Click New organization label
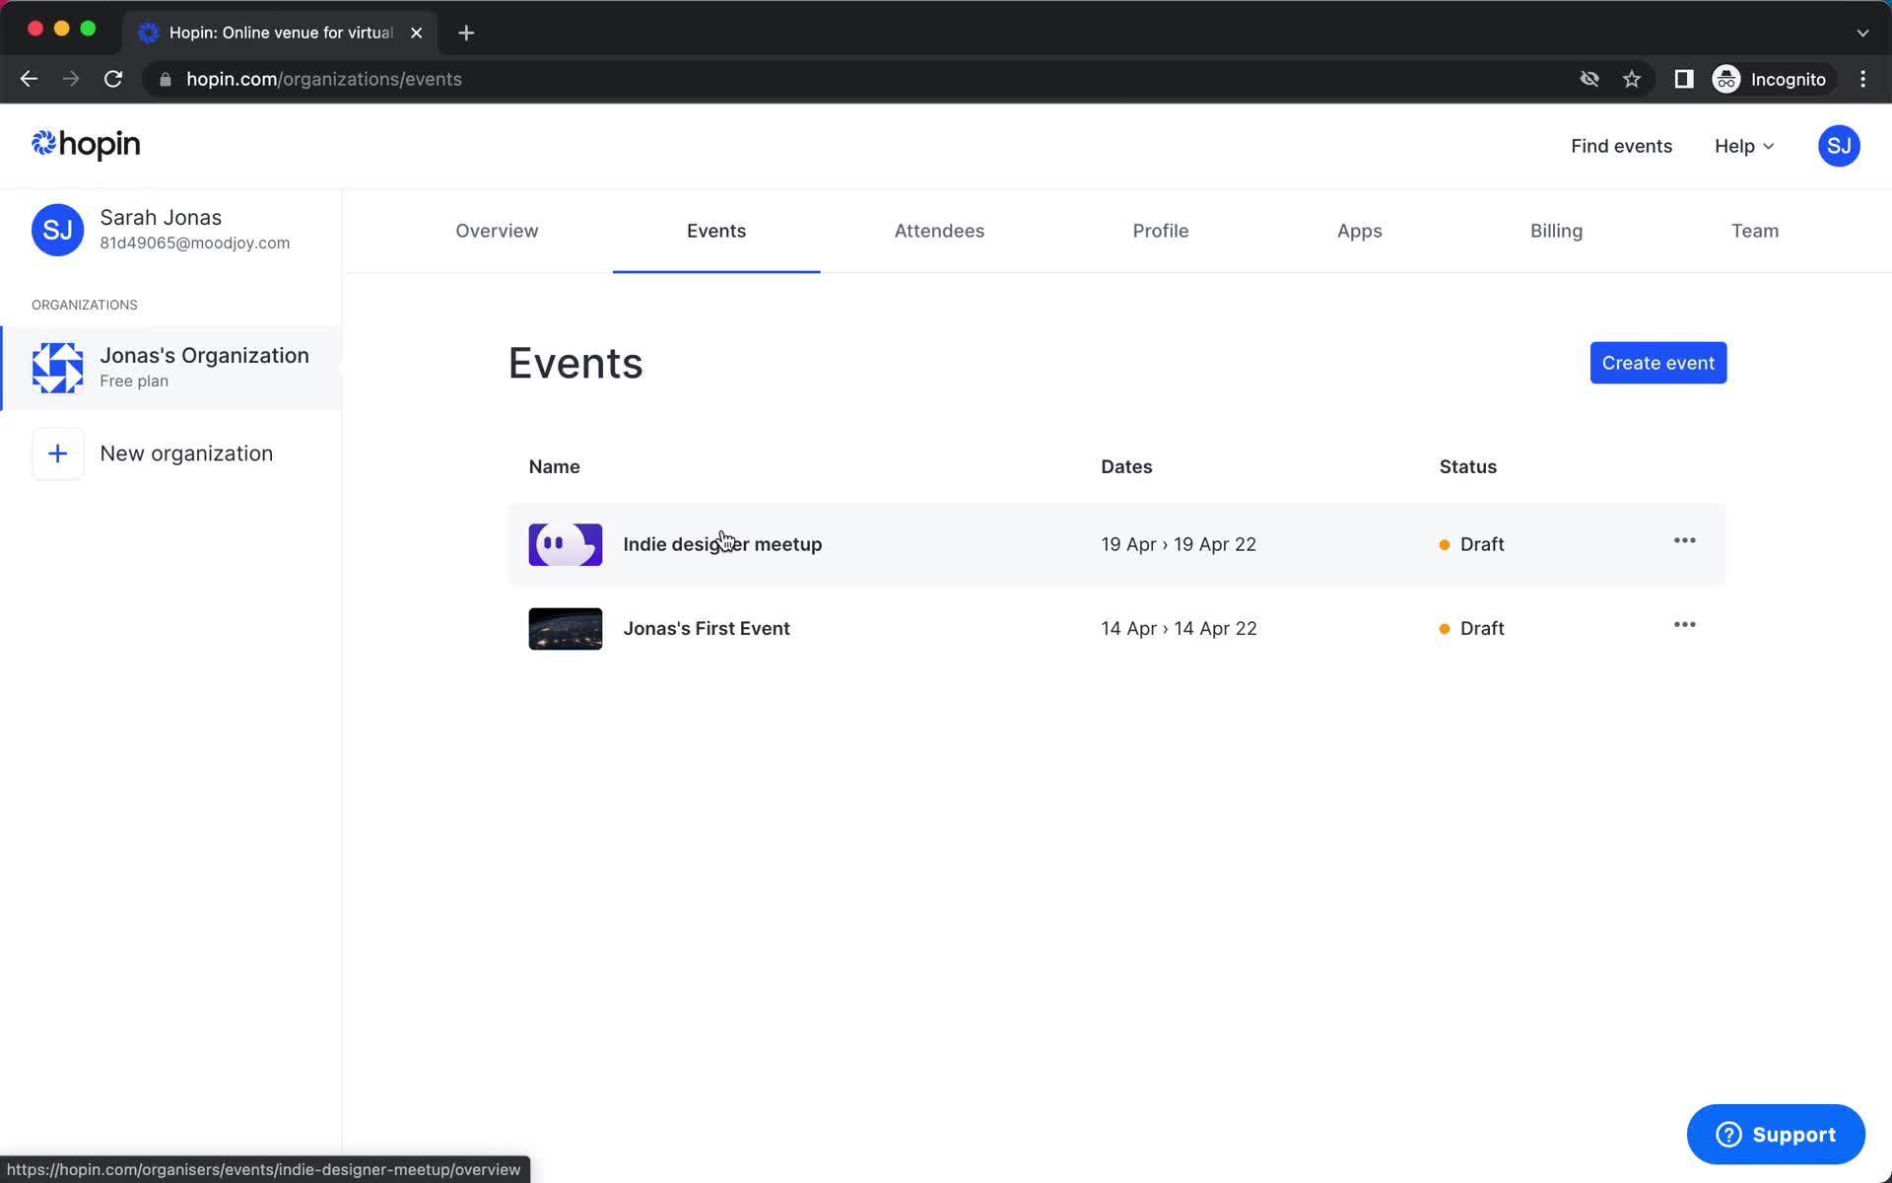 pyautogui.click(x=186, y=453)
